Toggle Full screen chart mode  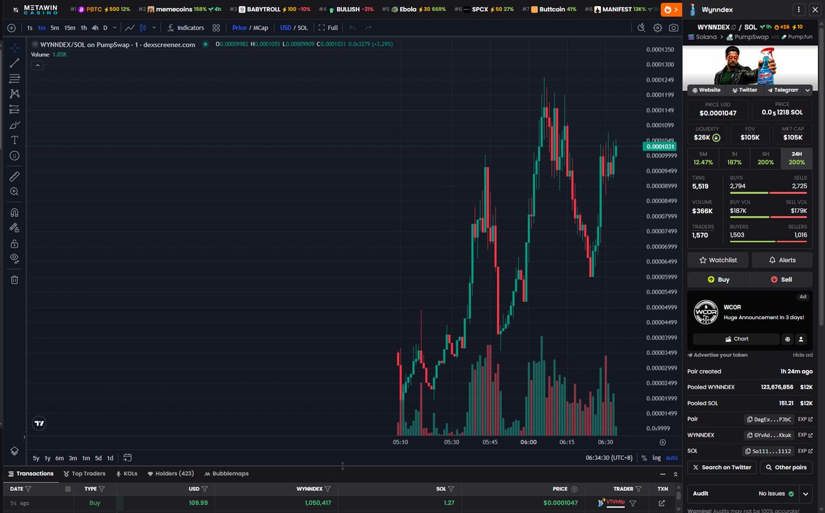point(328,28)
